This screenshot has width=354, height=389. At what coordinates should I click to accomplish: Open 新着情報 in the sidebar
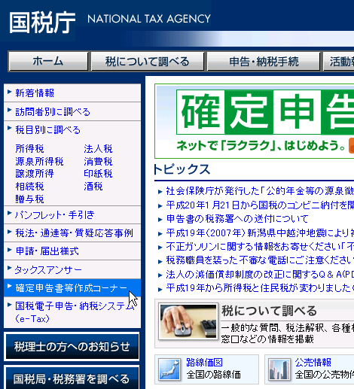35,93
